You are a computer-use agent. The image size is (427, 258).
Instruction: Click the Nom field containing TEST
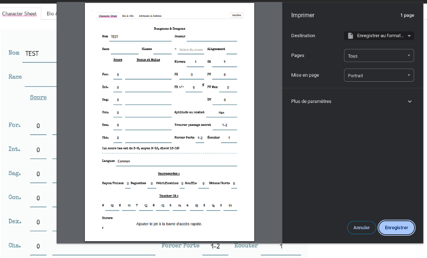point(41,54)
